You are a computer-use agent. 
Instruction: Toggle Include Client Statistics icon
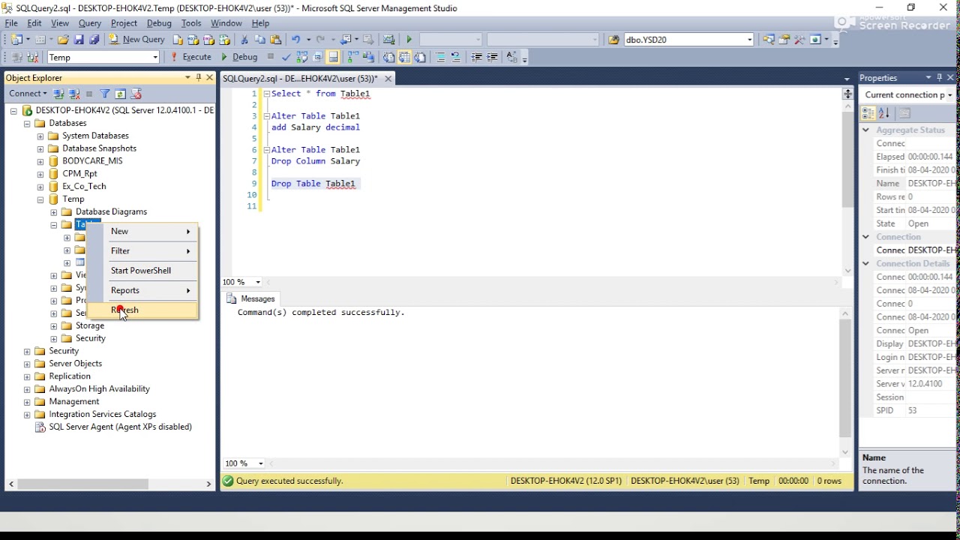368,57
